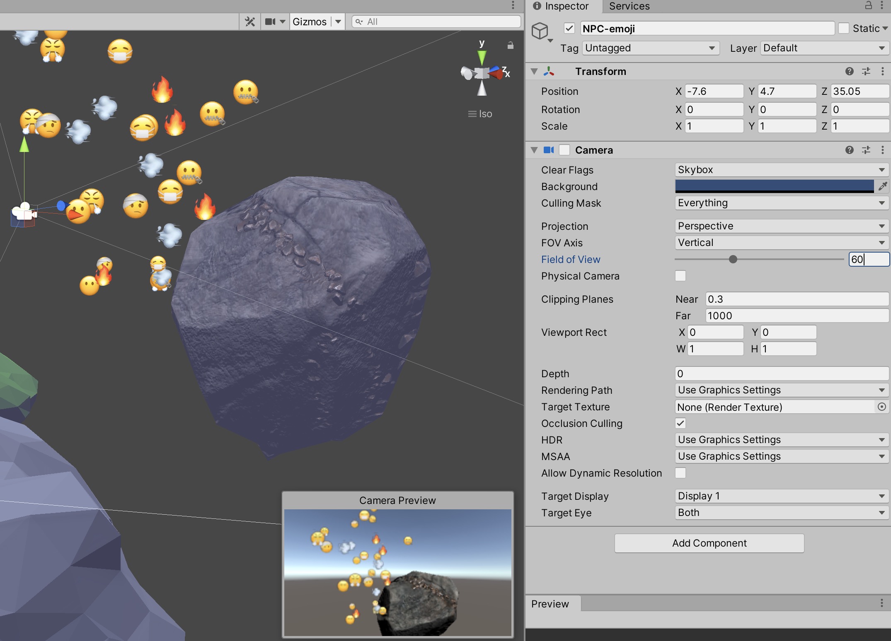
Task: Click the Far clipping plane field
Action: 797,316
